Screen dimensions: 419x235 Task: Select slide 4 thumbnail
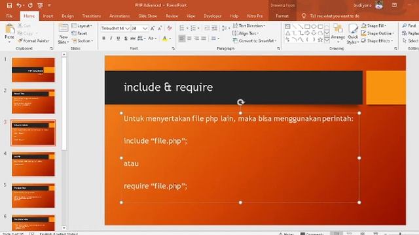(33, 164)
